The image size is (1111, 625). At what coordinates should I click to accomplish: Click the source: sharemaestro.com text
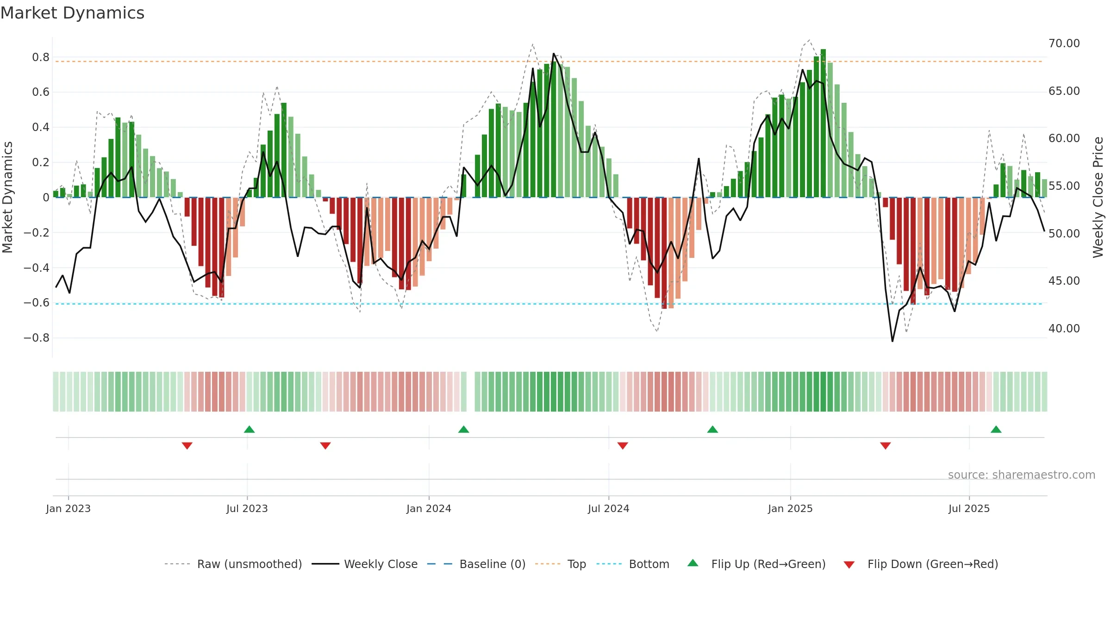(x=1022, y=475)
